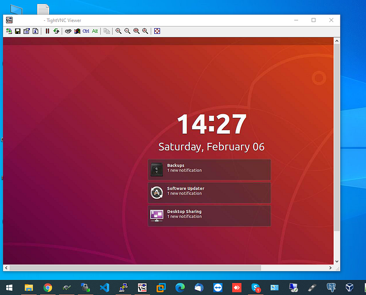Open VirtualBox cube taskbar icon

pos(350,288)
